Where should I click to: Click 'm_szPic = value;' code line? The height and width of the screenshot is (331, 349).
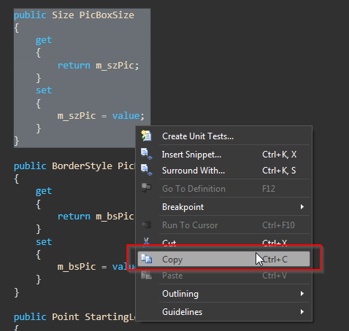point(101,116)
